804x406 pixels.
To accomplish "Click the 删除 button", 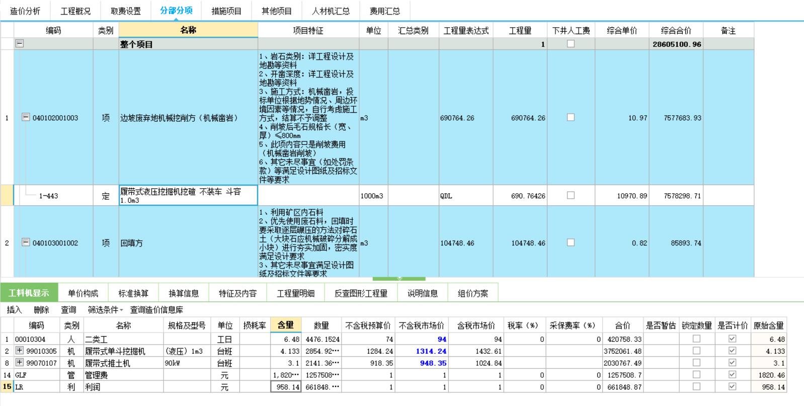I will click(x=41, y=310).
